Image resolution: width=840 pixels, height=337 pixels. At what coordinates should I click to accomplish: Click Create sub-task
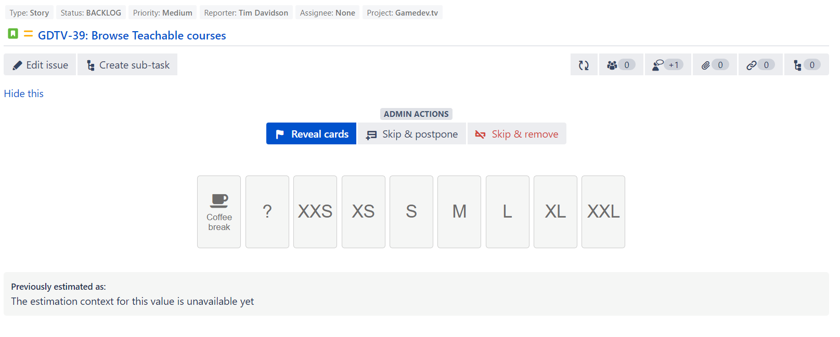(x=127, y=65)
